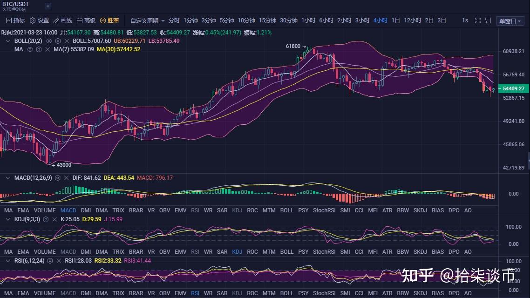Click the BTC/USDT symbol title
This screenshot has width=530, height=298.
pos(15,4)
